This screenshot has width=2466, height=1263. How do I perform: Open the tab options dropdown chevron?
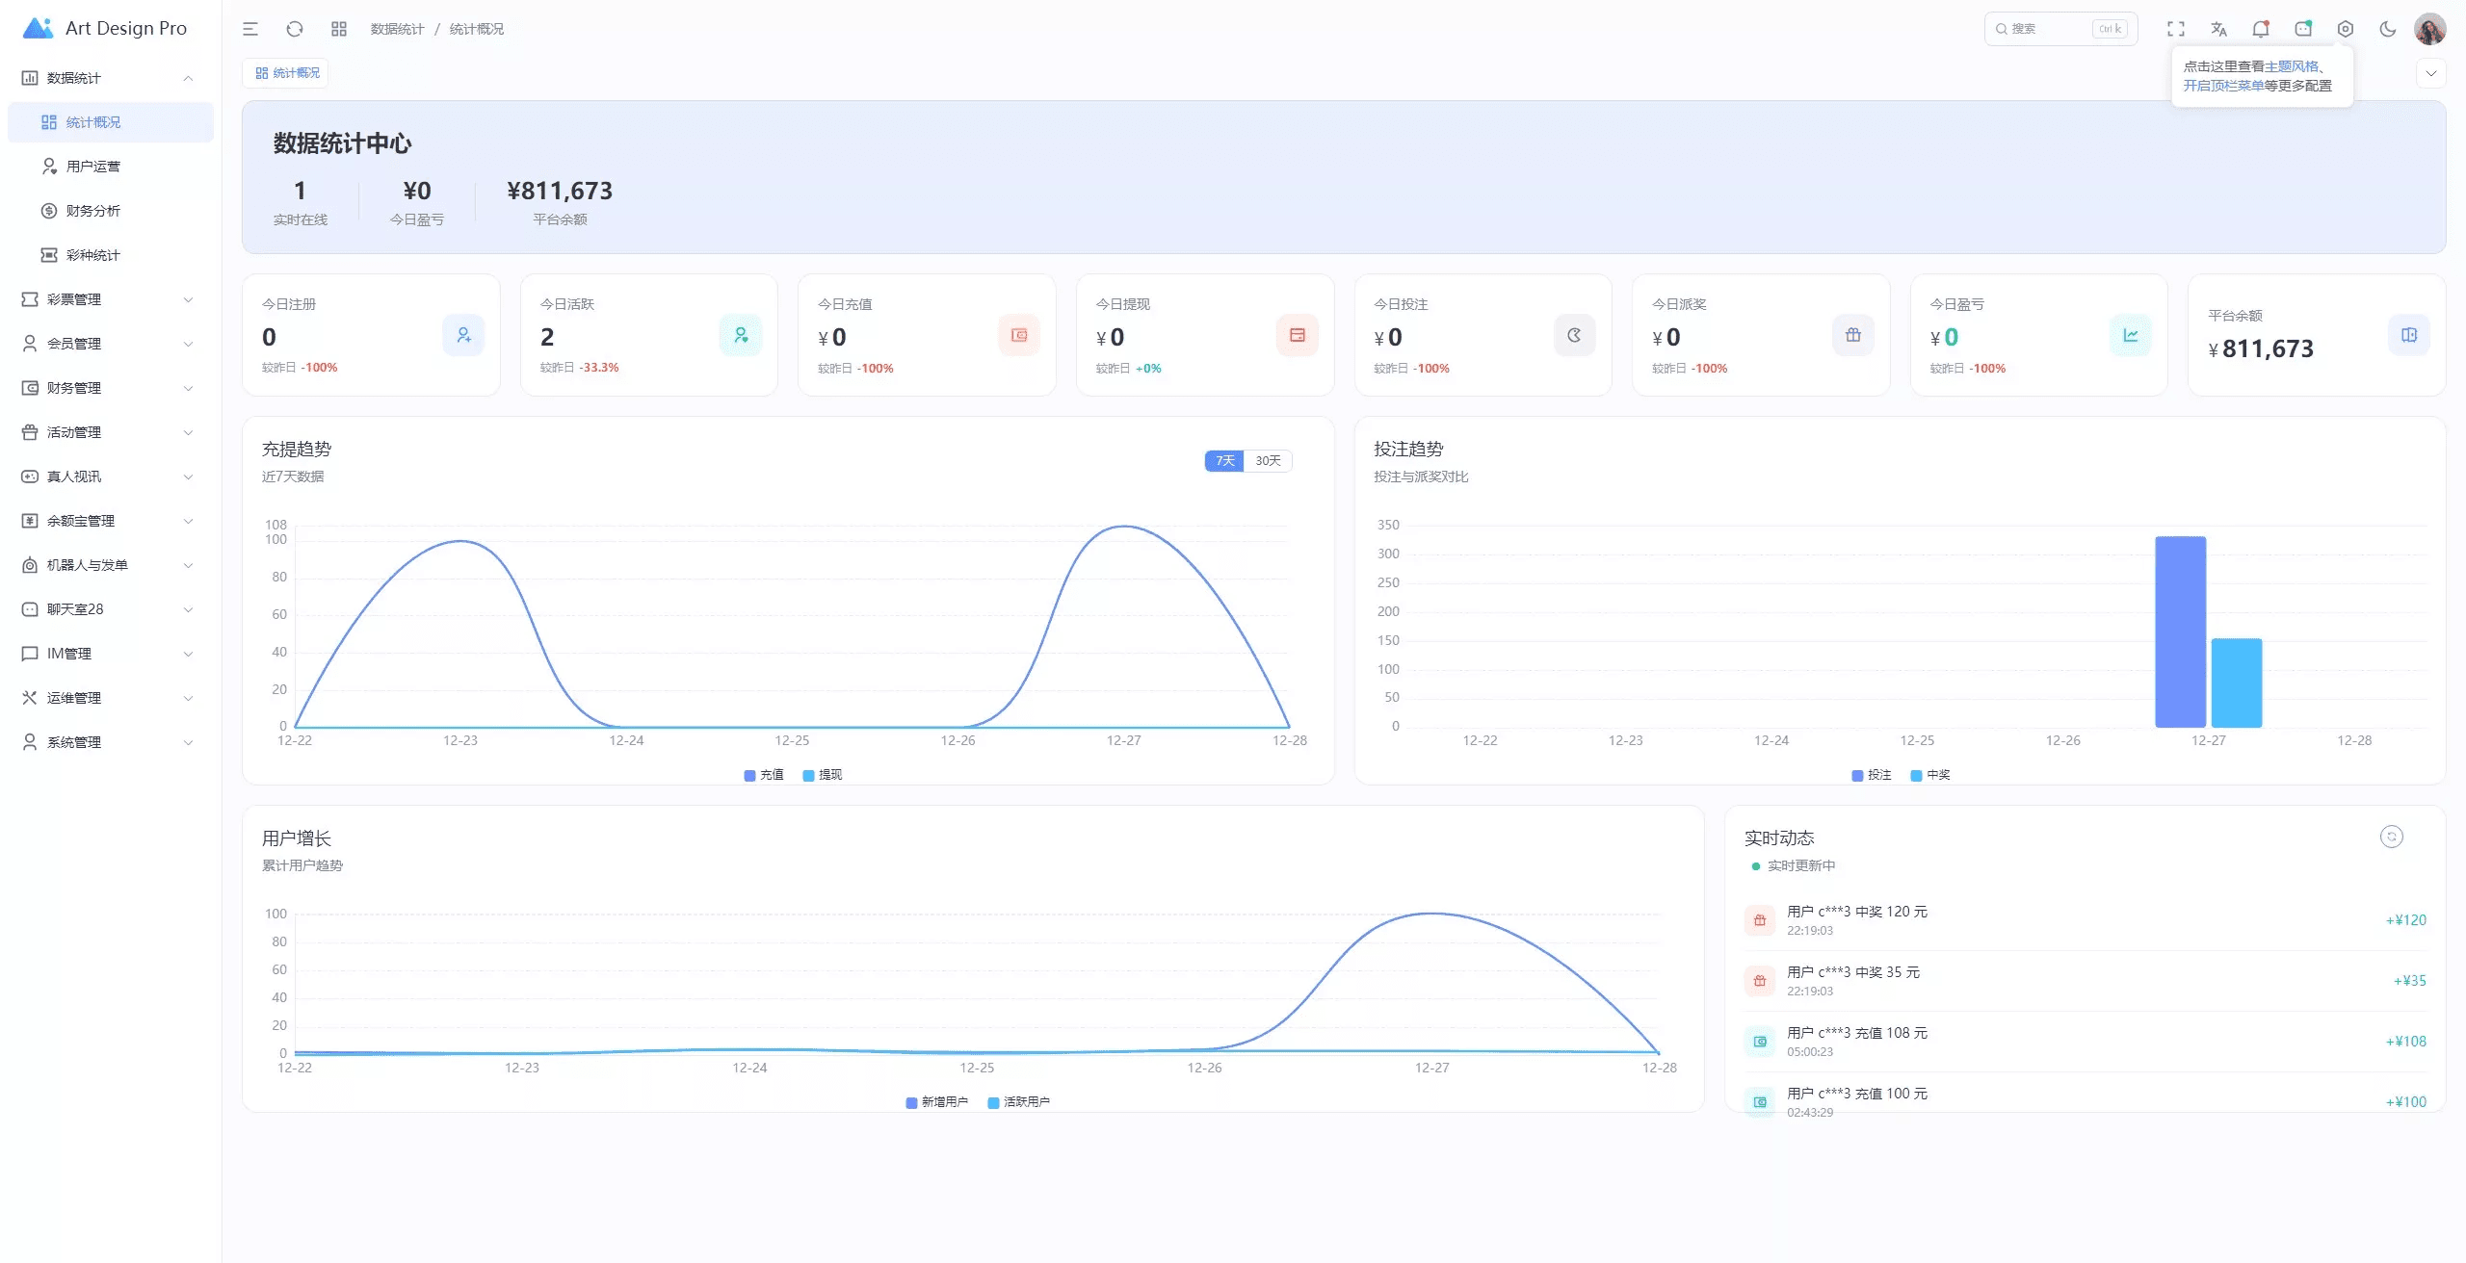click(x=2430, y=73)
